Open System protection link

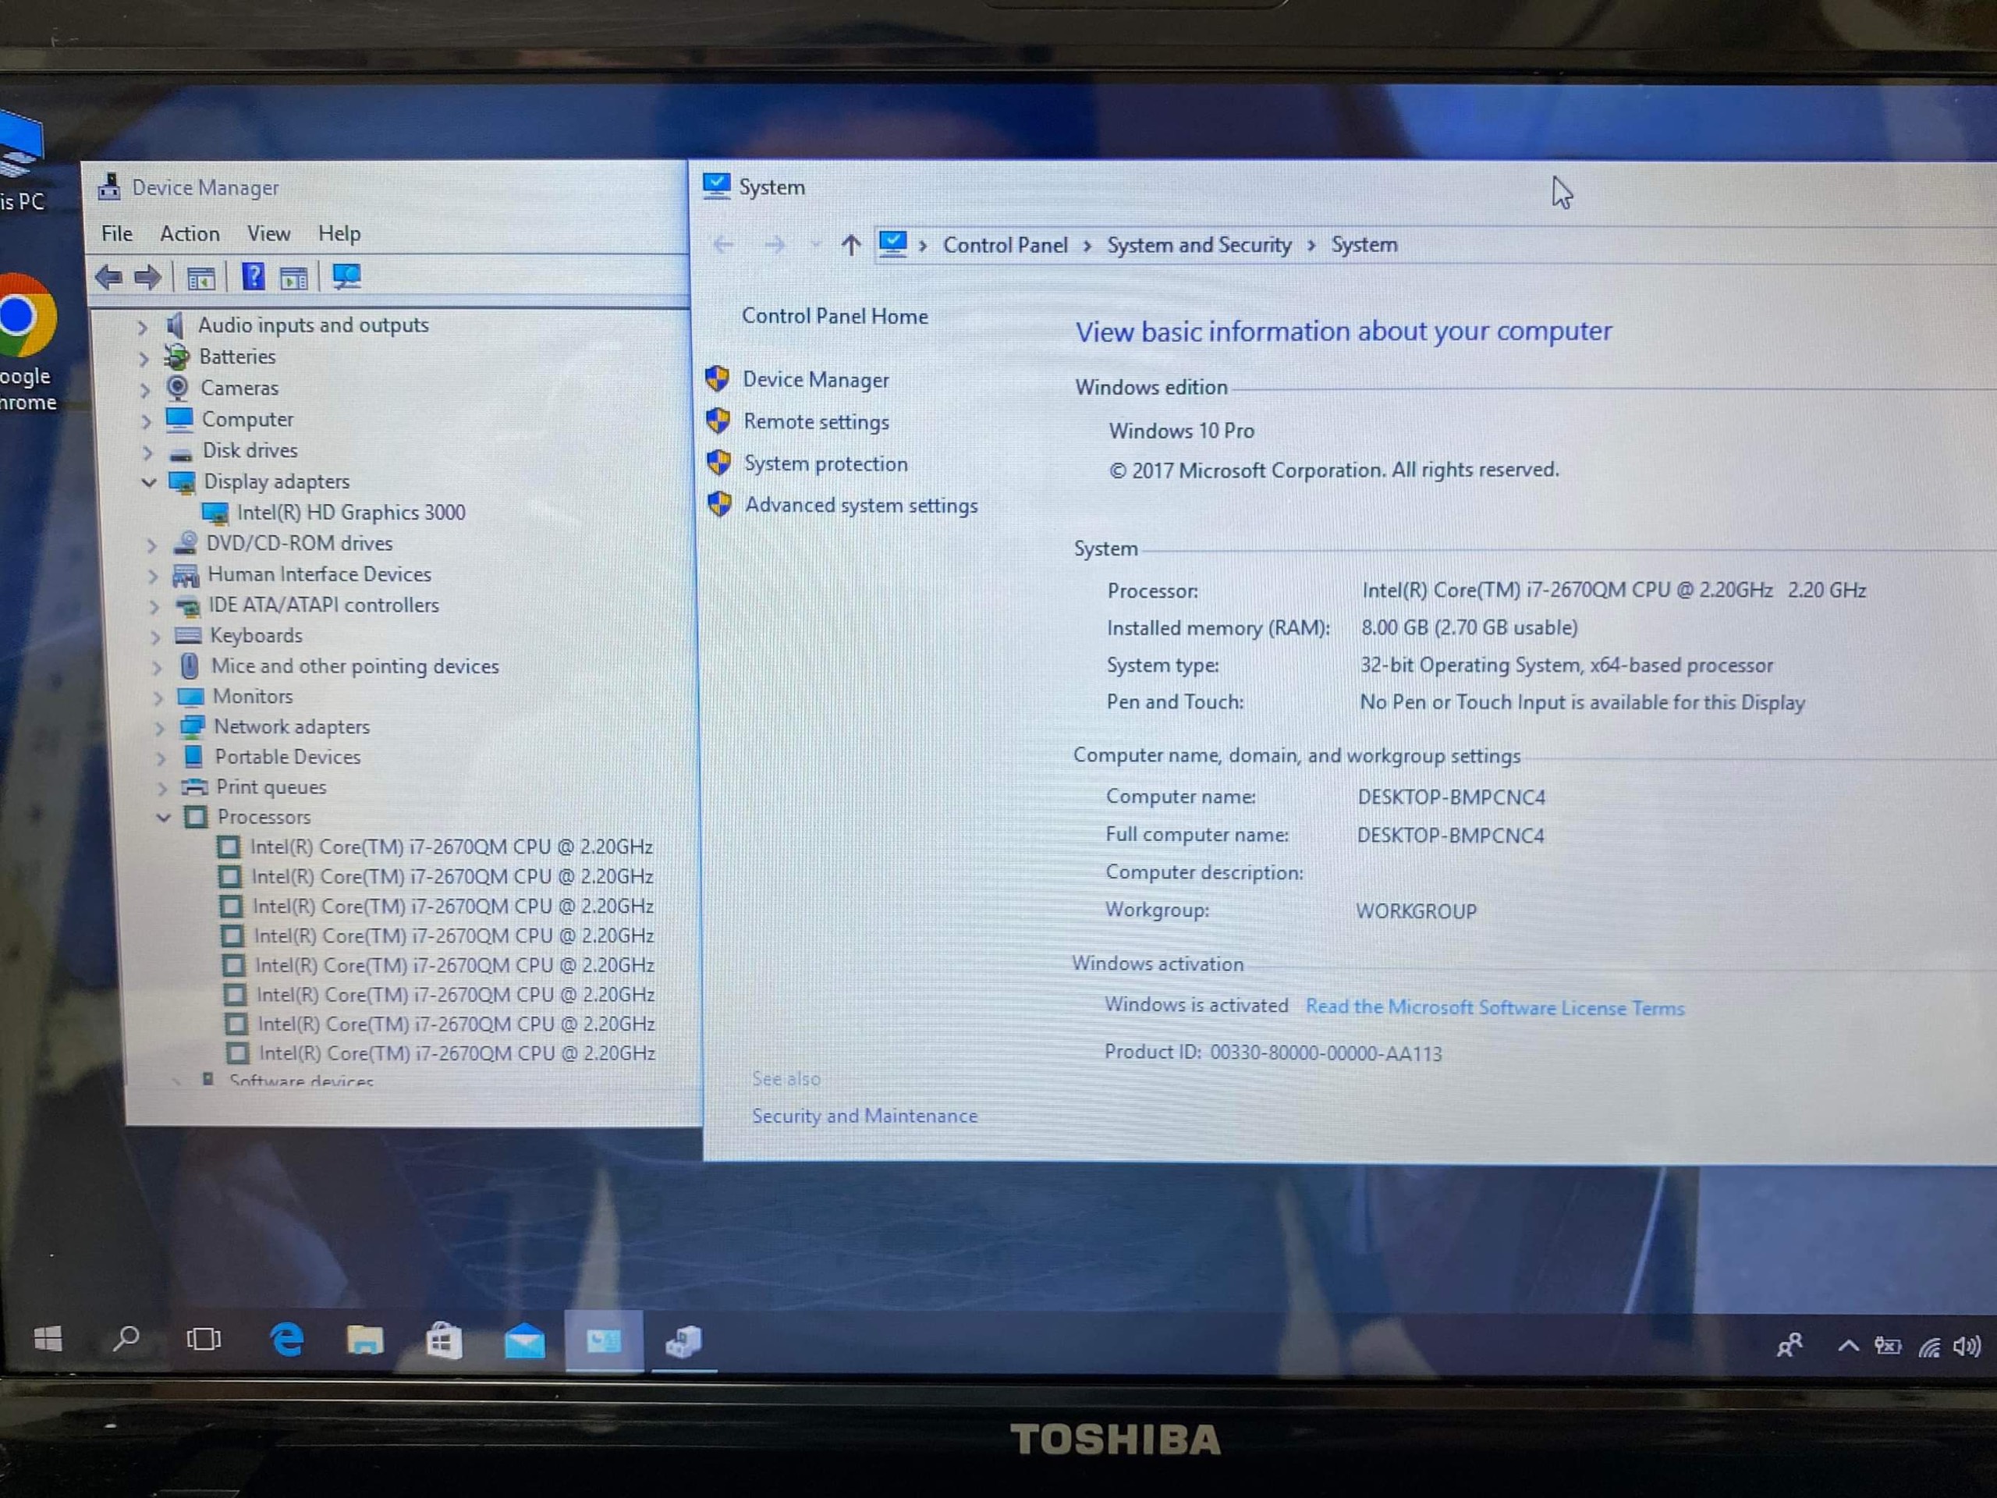(x=826, y=463)
